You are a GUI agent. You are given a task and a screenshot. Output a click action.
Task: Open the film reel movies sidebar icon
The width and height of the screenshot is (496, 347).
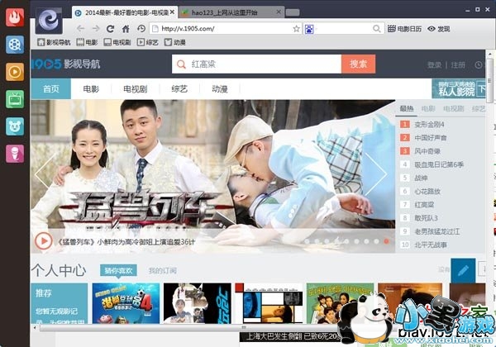point(15,45)
